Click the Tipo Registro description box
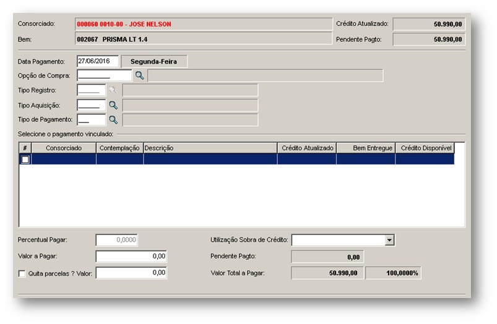The width and height of the screenshot is (497, 324). coord(190,90)
